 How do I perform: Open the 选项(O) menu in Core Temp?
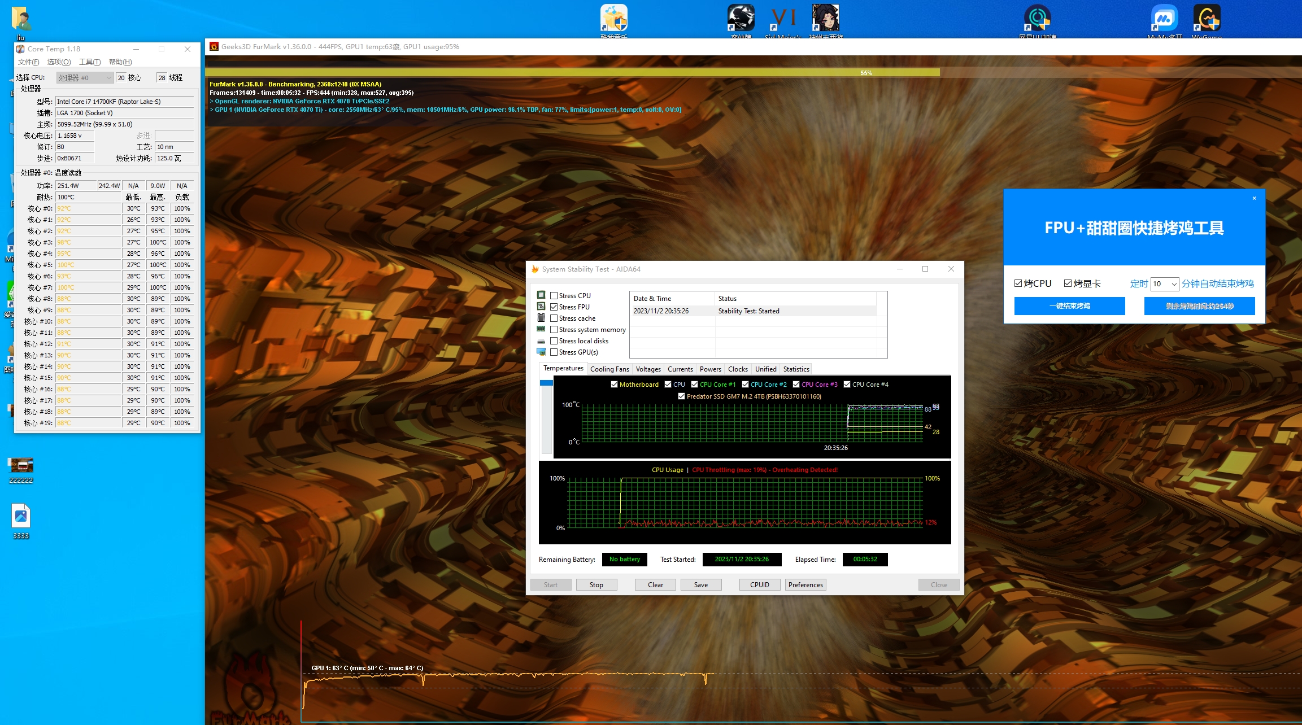pos(59,62)
